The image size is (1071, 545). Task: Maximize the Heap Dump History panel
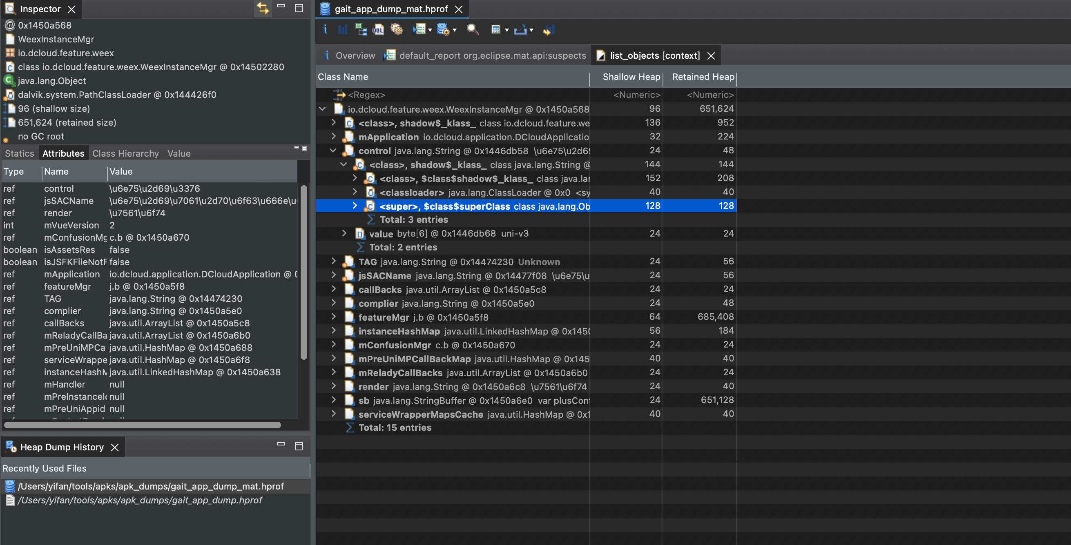click(x=299, y=446)
